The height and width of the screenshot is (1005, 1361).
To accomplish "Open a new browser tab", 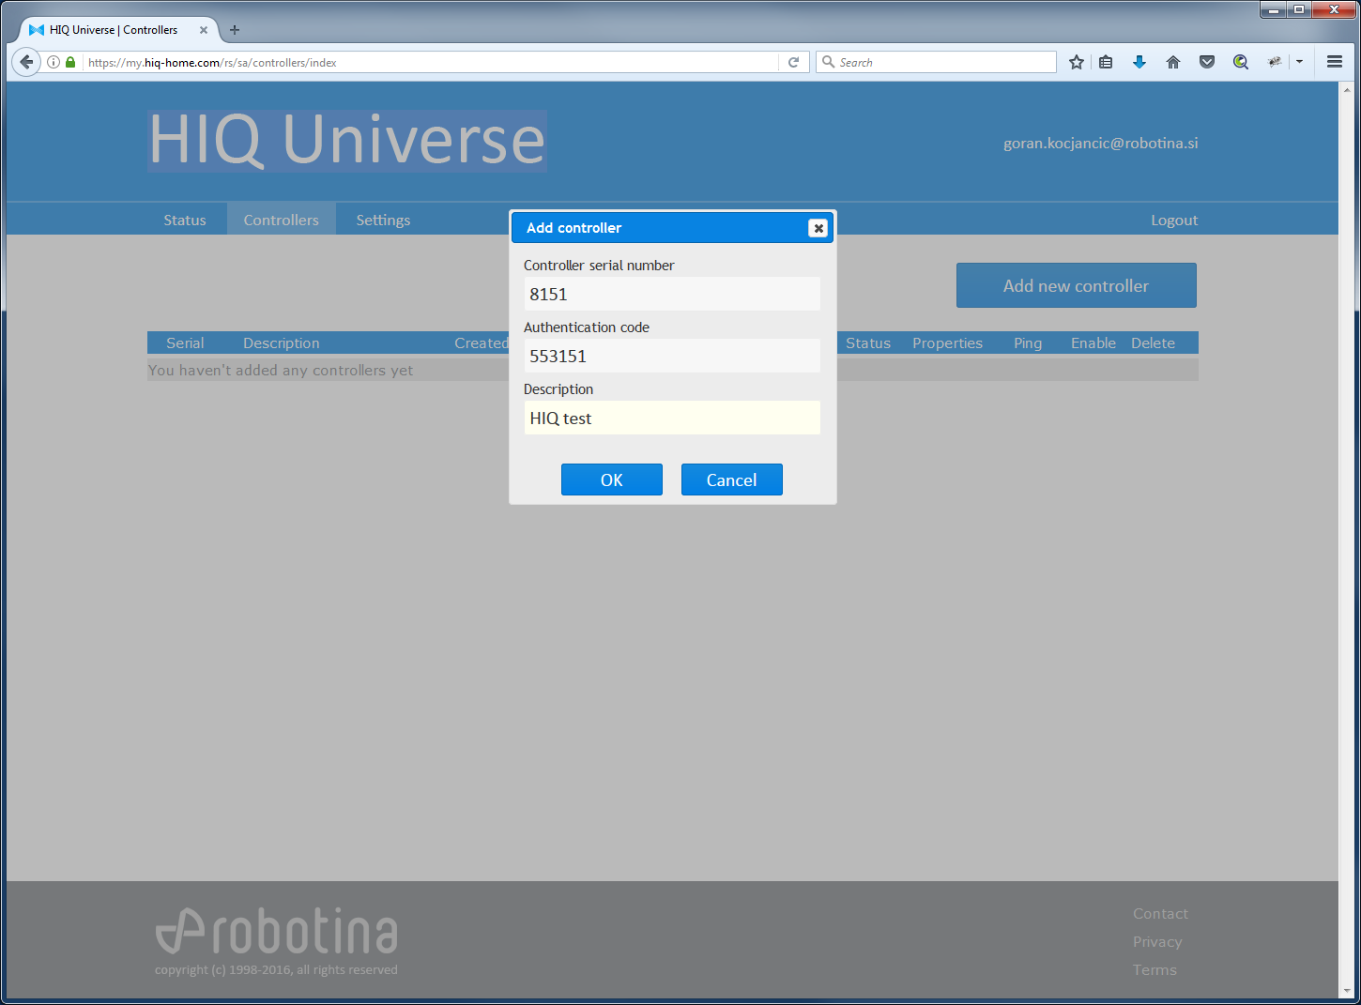I will pyautogui.click(x=235, y=30).
